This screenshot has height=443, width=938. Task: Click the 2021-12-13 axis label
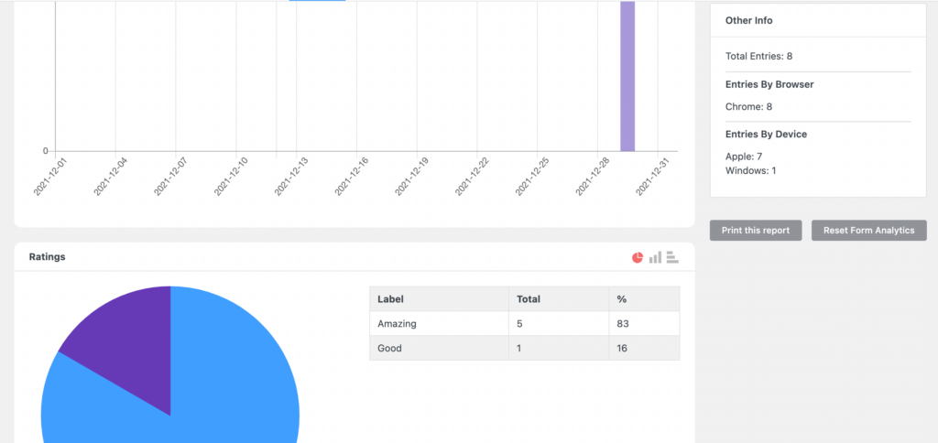coord(289,177)
